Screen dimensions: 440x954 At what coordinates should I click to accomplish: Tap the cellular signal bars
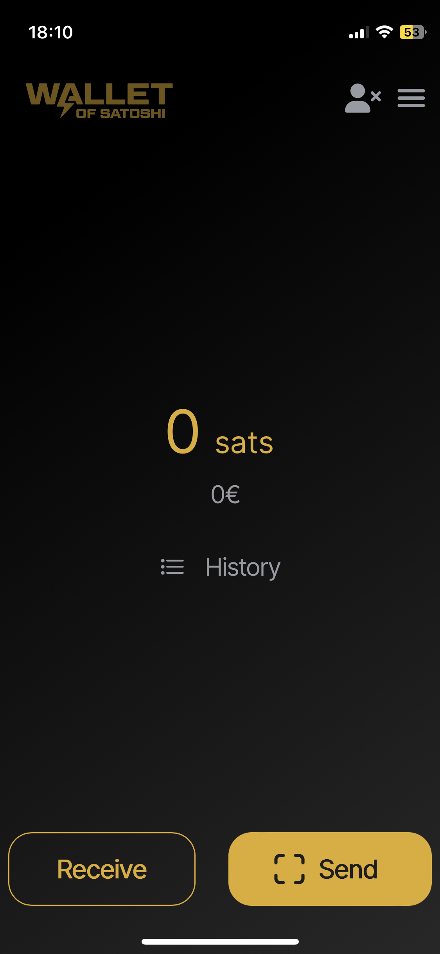point(359,33)
